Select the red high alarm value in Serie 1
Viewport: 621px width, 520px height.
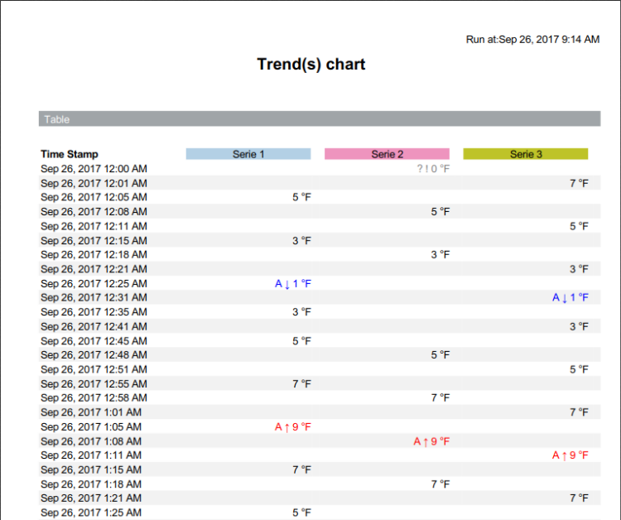(x=293, y=427)
